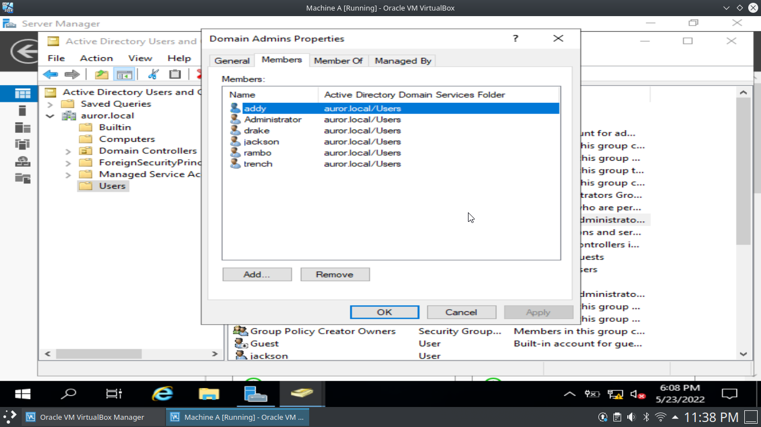This screenshot has height=427, width=761.
Task: Open File Explorer from the Windows taskbar
Action: point(209,394)
